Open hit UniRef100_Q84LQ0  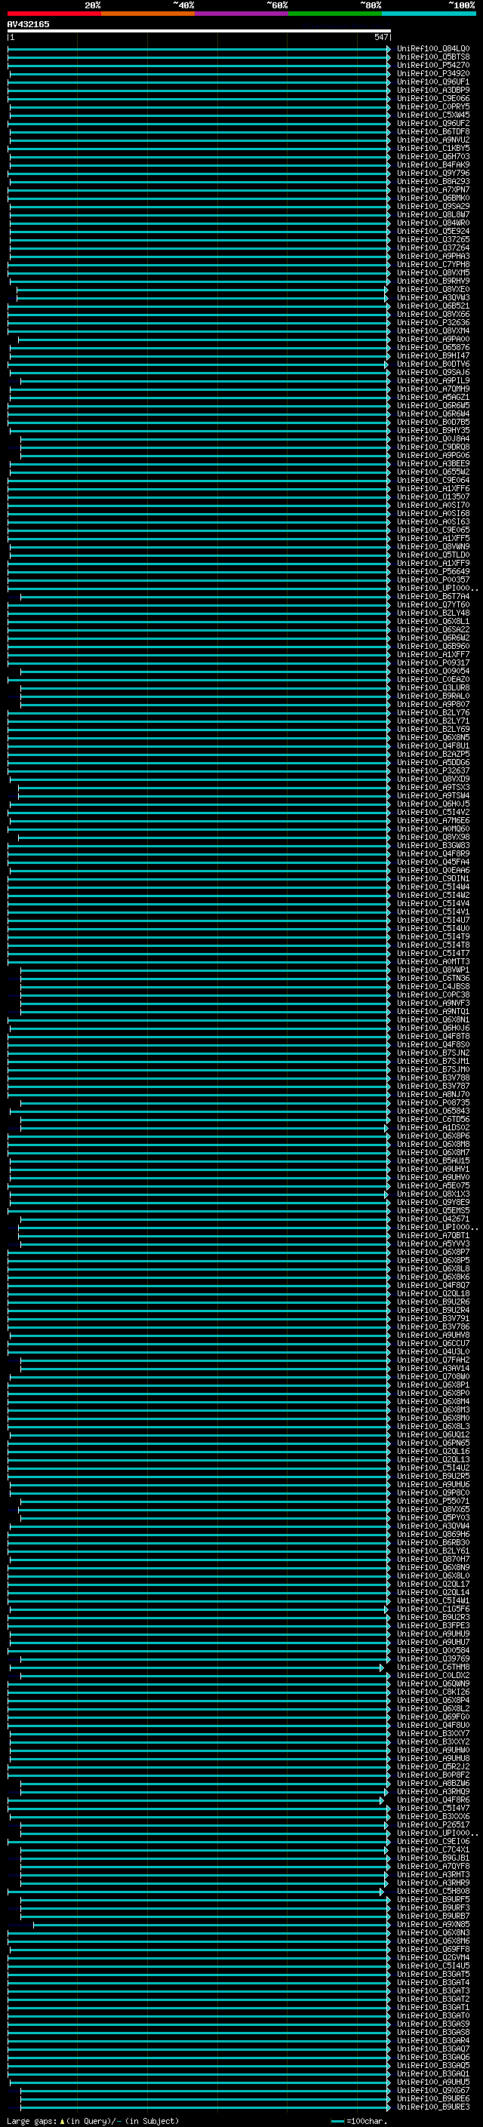(432, 49)
